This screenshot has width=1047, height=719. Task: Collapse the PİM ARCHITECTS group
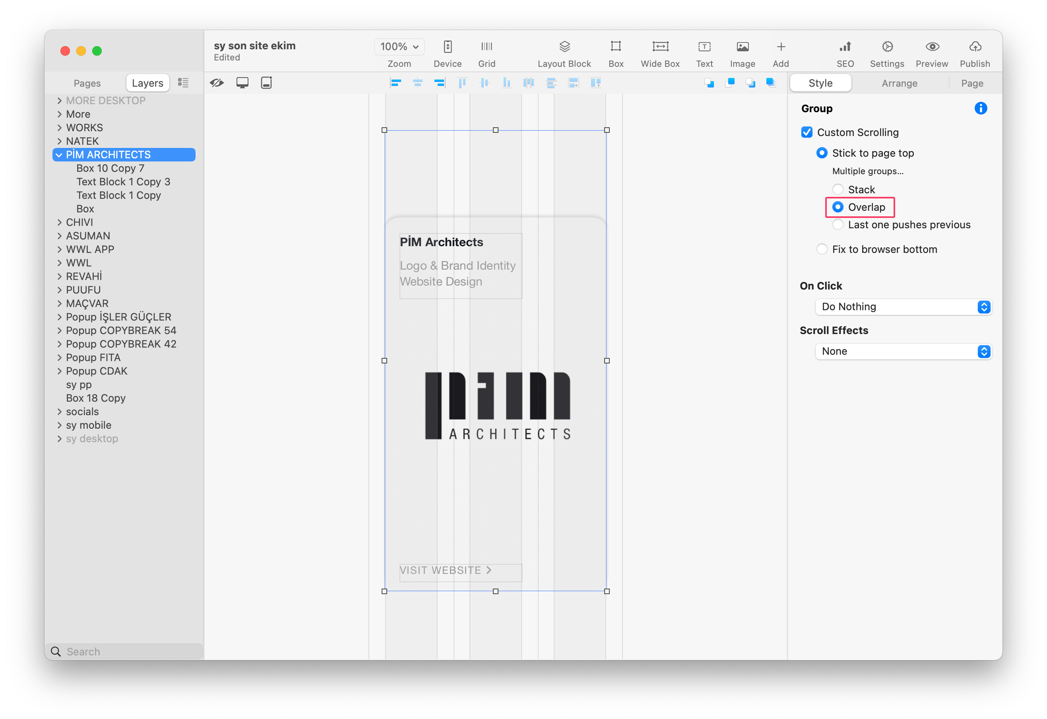(x=59, y=155)
